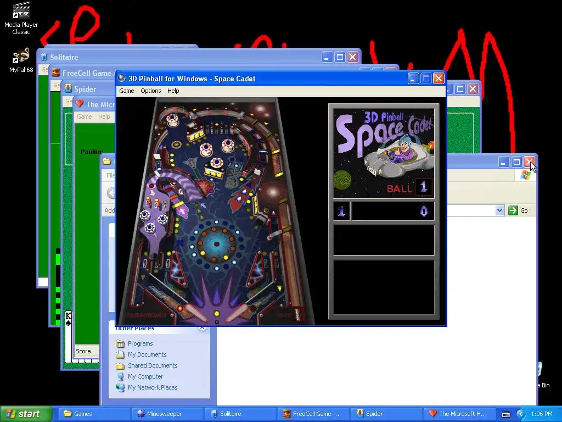Click the Windows flag logo in Games window
This screenshot has width=562, height=422.
pyautogui.click(x=525, y=175)
